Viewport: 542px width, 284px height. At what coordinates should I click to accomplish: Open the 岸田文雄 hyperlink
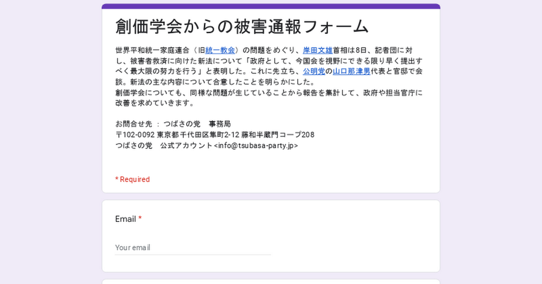pyautogui.click(x=318, y=50)
